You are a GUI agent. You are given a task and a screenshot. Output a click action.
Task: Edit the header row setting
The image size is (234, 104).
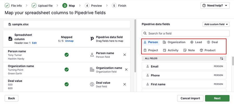tap(34, 43)
